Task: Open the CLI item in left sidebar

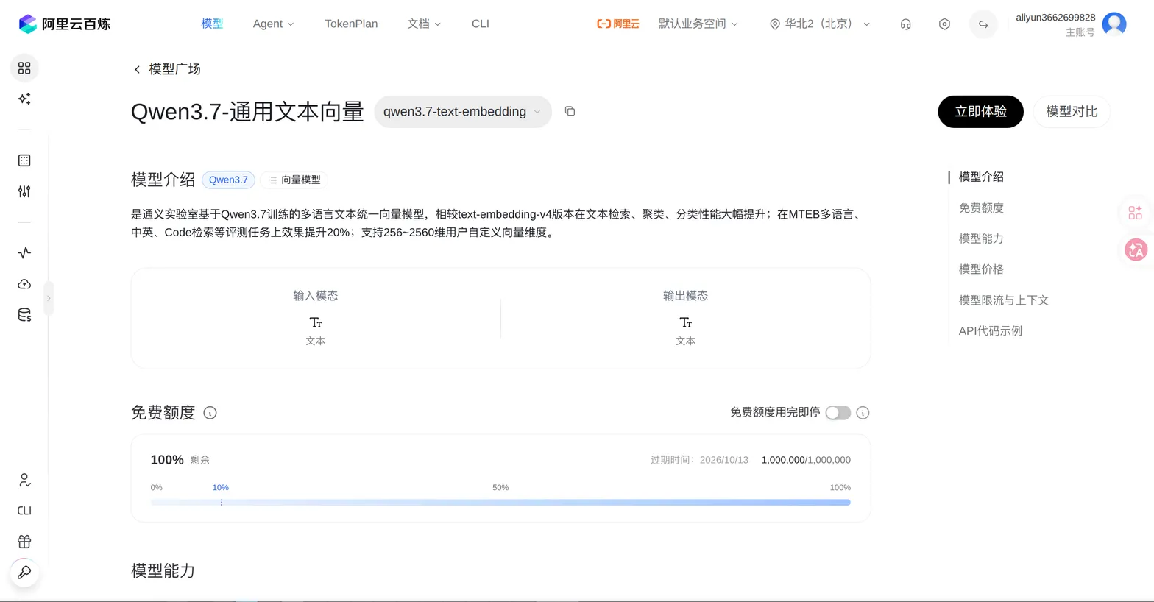Action: tap(24, 511)
